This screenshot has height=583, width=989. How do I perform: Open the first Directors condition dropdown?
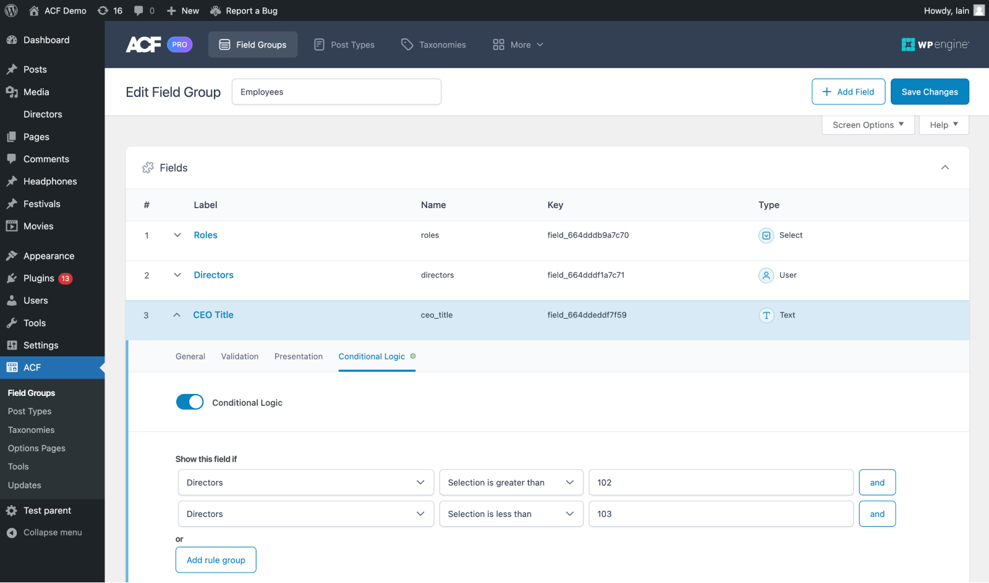pyautogui.click(x=305, y=482)
